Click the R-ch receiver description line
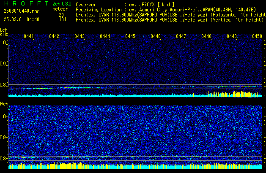266x173 pixels. pos(170,20)
